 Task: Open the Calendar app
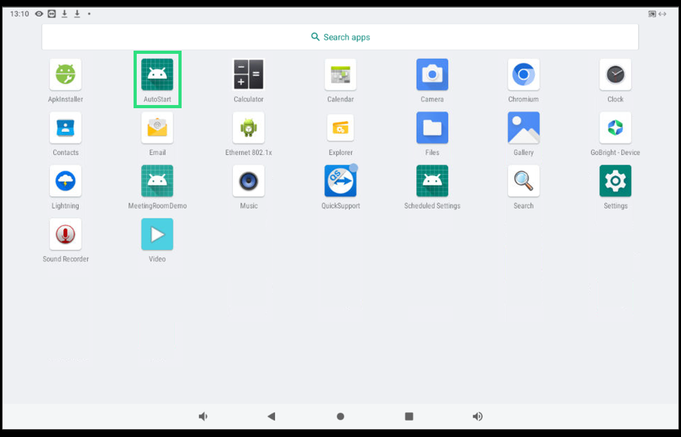click(340, 74)
